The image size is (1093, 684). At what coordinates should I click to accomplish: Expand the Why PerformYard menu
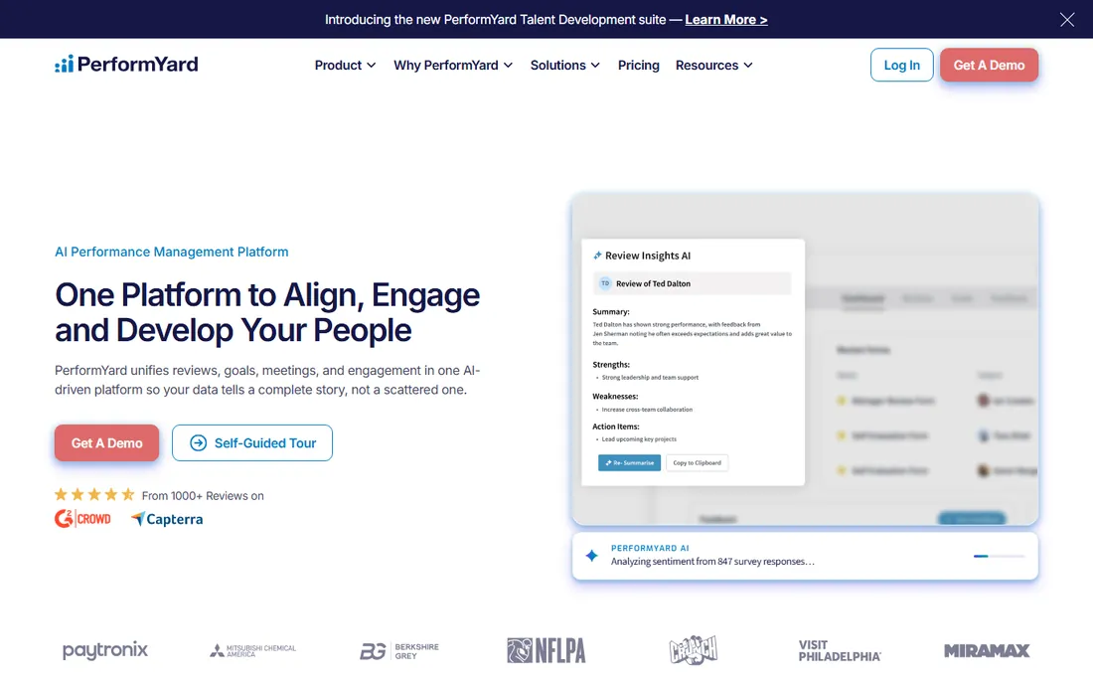pos(453,65)
